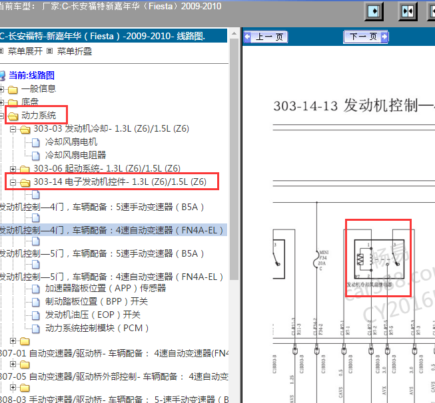This screenshot has height=403, width=435.
Task: Open 发动机控制—4门 5速手动变速器 (B5A)
Action: click(x=101, y=207)
